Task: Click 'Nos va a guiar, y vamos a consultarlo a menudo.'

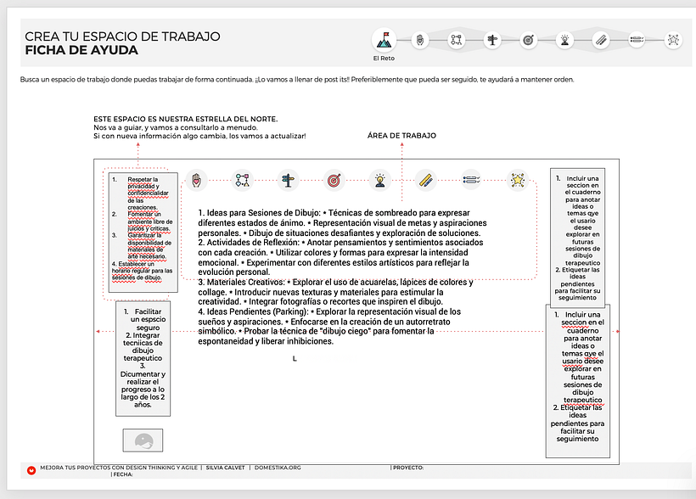Action: pos(176,127)
